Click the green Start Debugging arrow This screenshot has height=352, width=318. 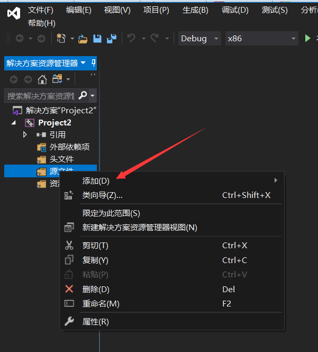tap(308, 39)
